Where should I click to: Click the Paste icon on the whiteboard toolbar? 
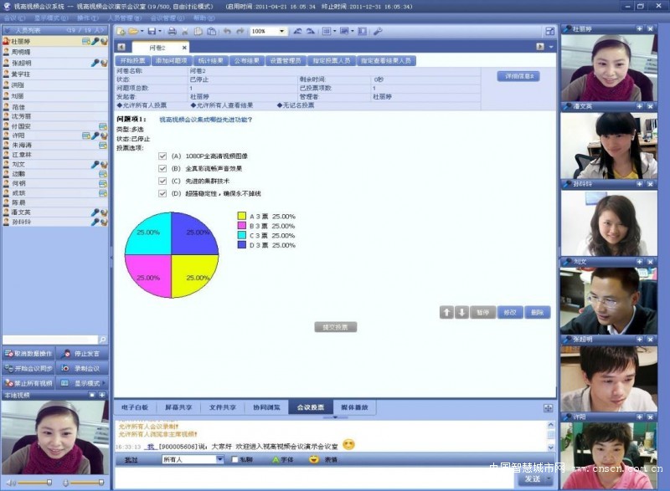click(x=212, y=29)
